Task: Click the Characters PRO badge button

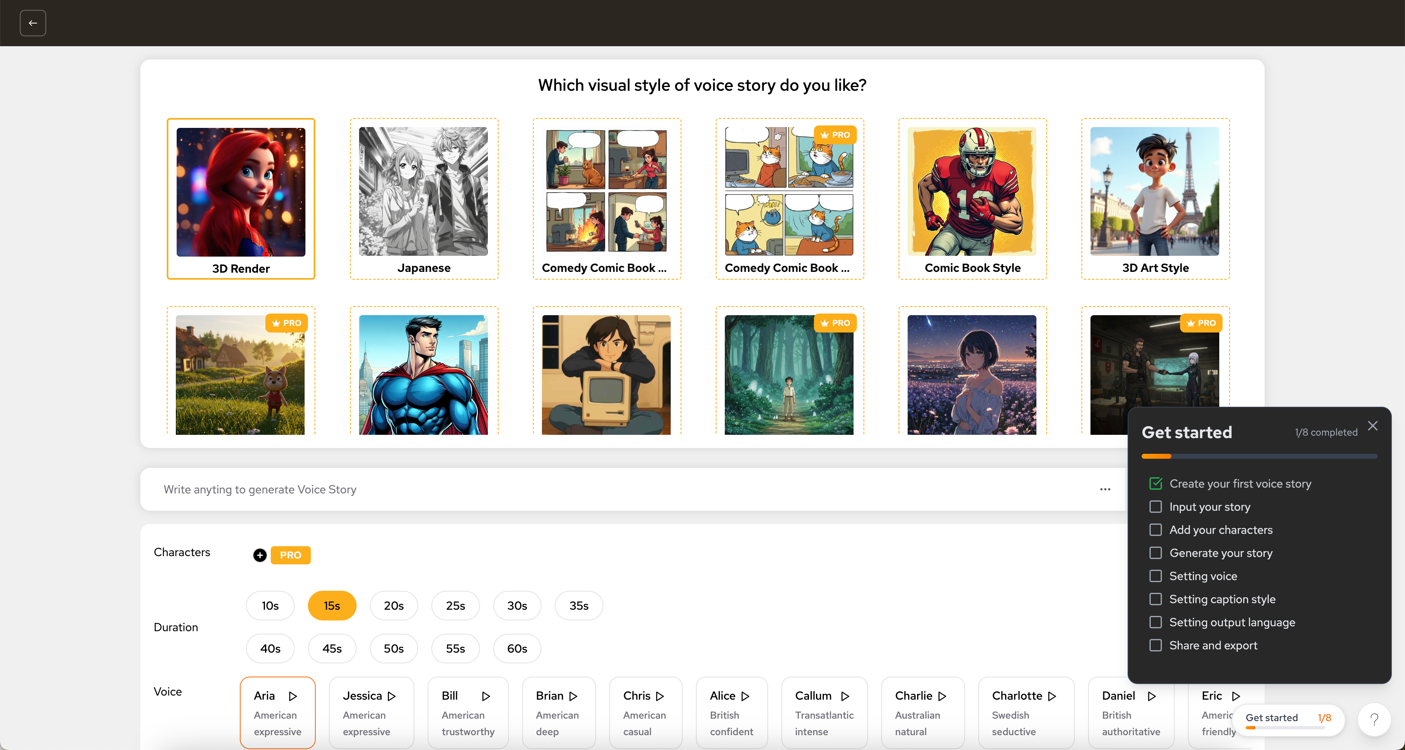Action: (x=290, y=555)
